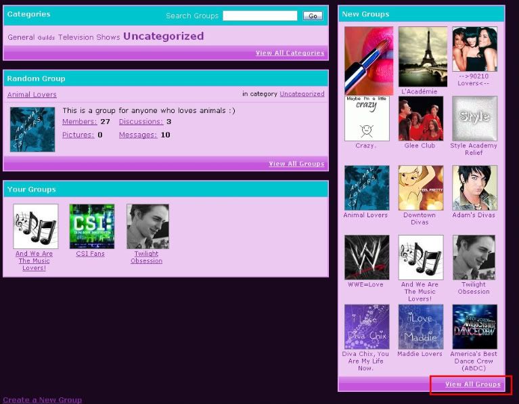
Task: Open Diva Chix, You Are My Life Now group name
Action: 365,361
